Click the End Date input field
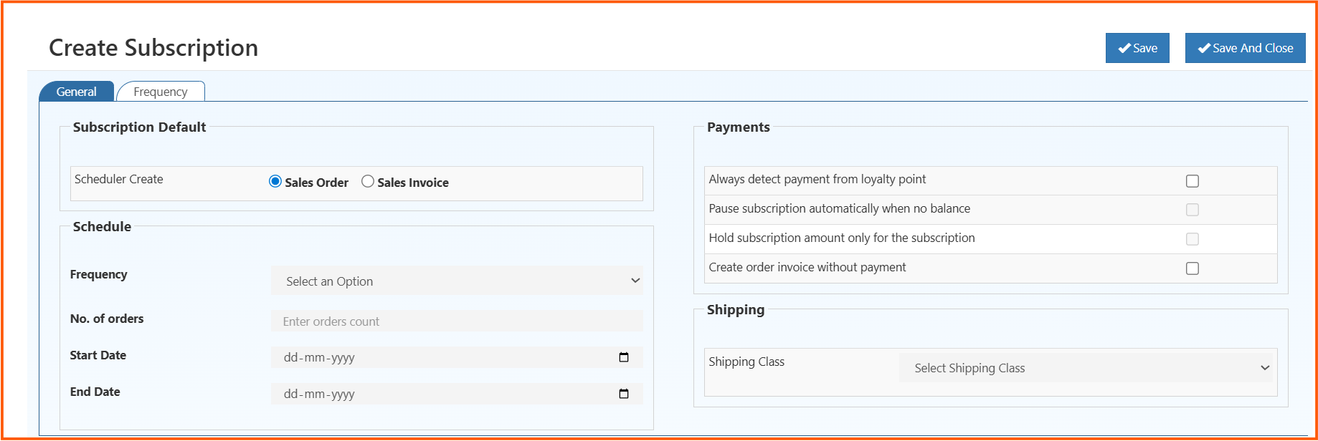This screenshot has height=441, width=1318. click(457, 394)
